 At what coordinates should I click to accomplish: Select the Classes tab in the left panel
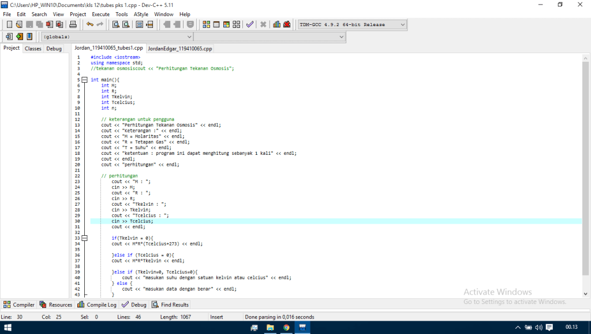tap(33, 49)
